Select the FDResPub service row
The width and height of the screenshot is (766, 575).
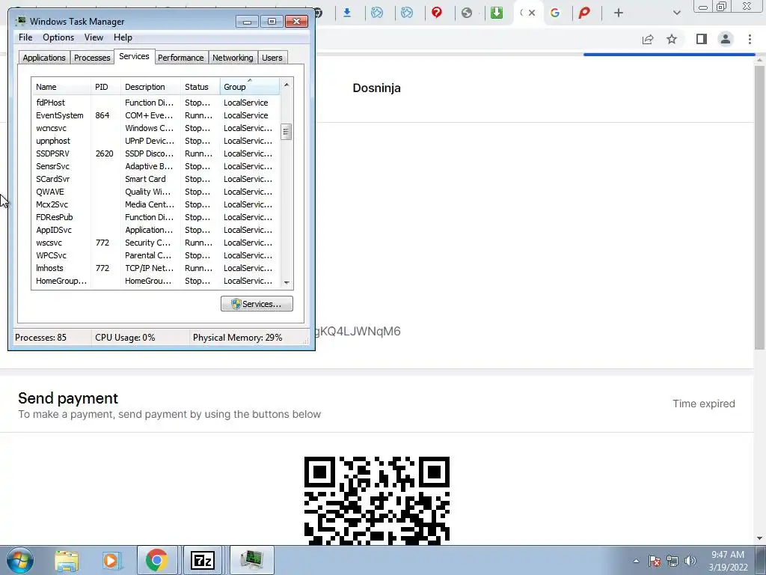tap(156, 217)
